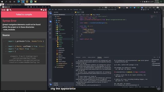Open the File menu
The width and height of the screenshot is (164, 92).
[x=53, y=9]
